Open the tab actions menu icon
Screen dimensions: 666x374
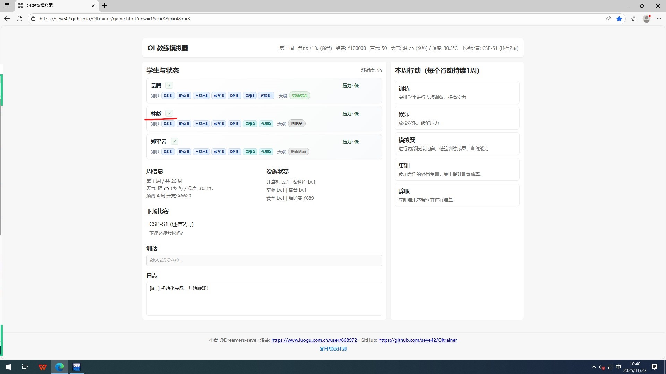(7, 6)
